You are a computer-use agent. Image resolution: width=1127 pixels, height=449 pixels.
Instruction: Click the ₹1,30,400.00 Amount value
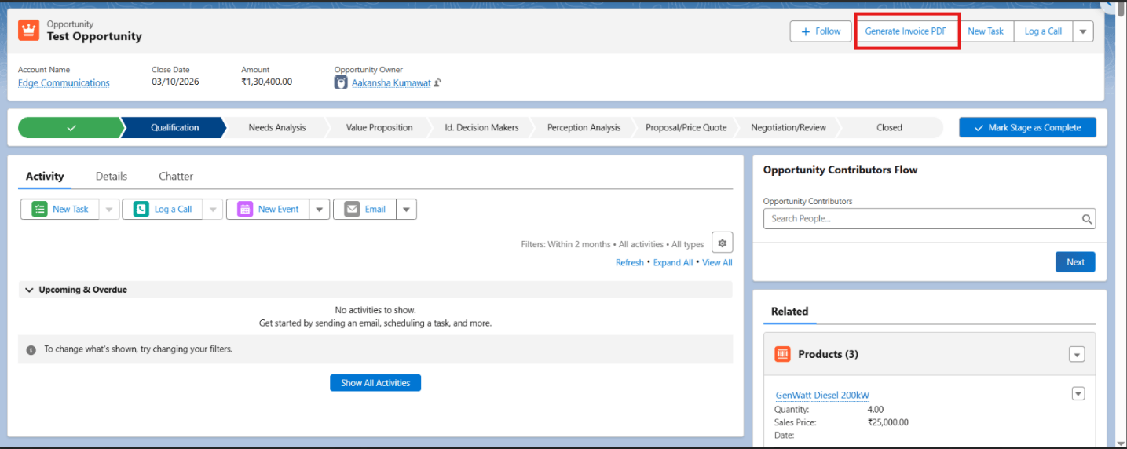266,82
